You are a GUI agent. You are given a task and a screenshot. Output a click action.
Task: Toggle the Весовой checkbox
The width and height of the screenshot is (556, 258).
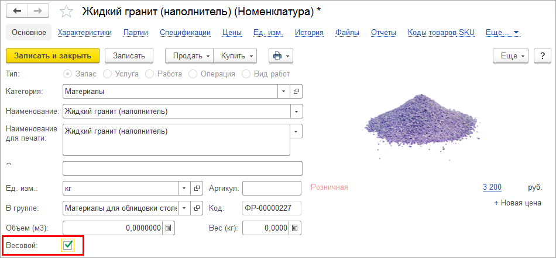68,246
